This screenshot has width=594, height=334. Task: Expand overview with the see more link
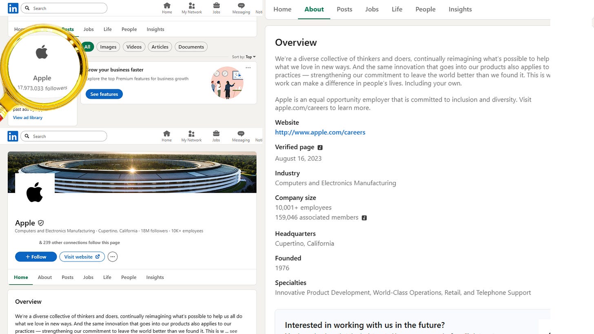coord(233,331)
